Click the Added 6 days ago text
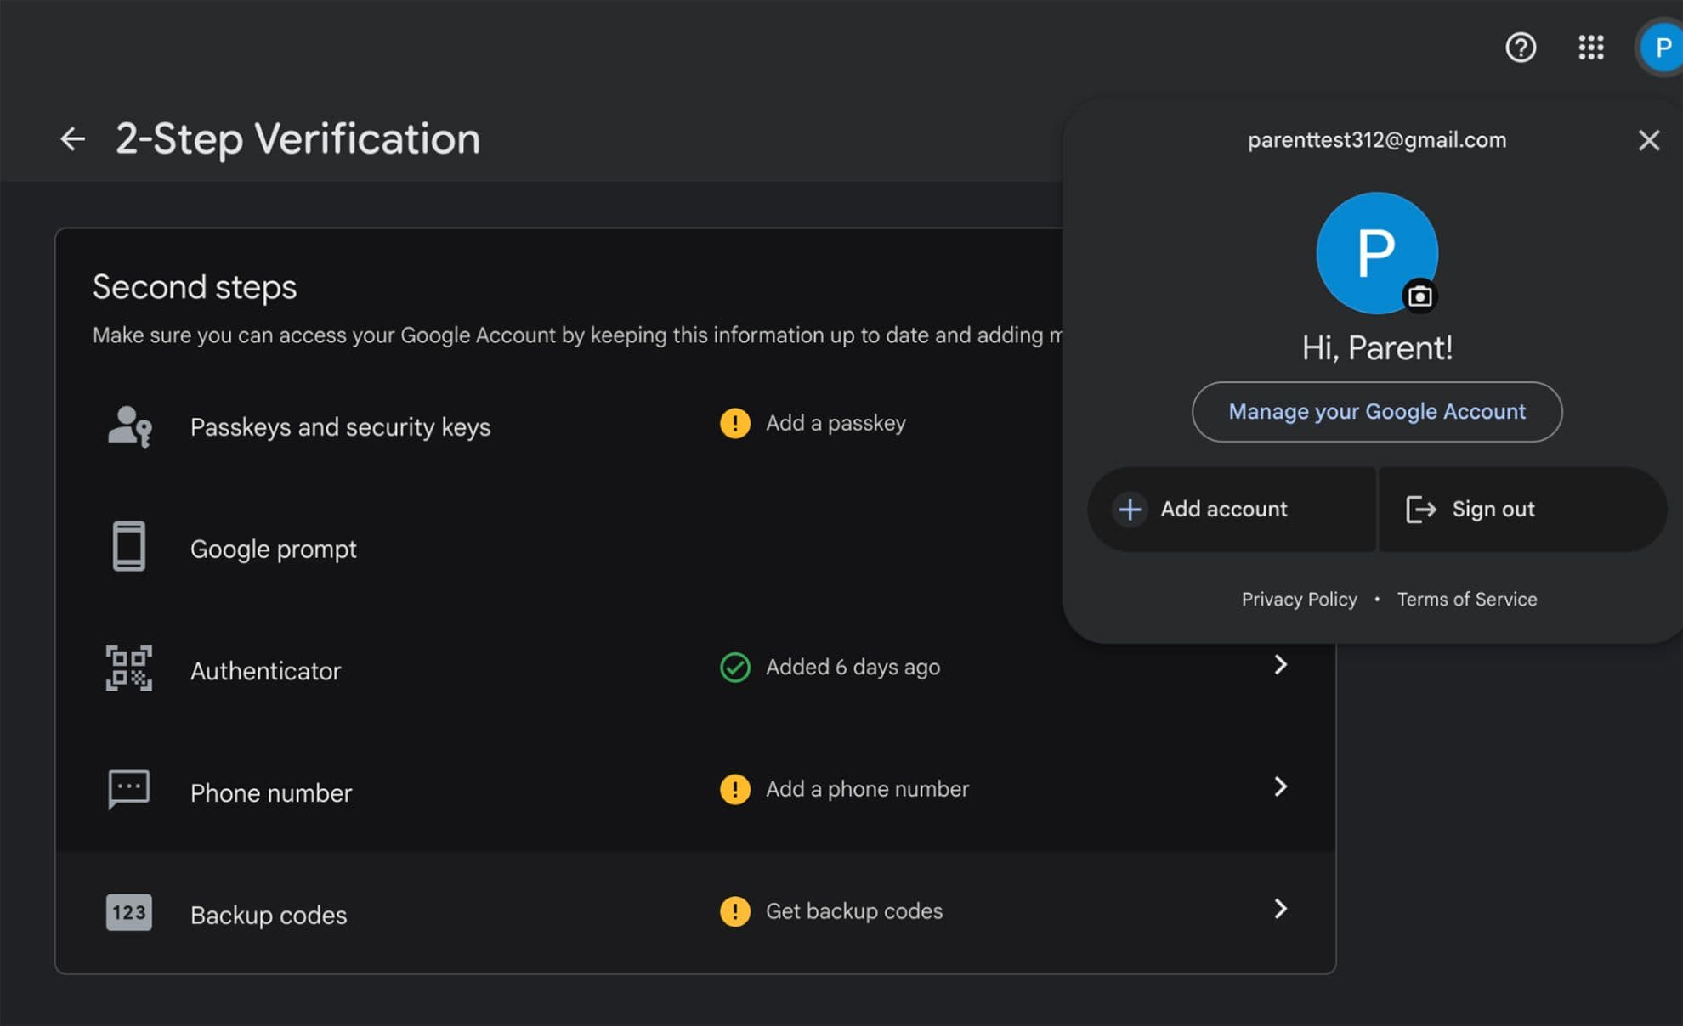Viewport: 1683px width, 1026px height. 853,668
